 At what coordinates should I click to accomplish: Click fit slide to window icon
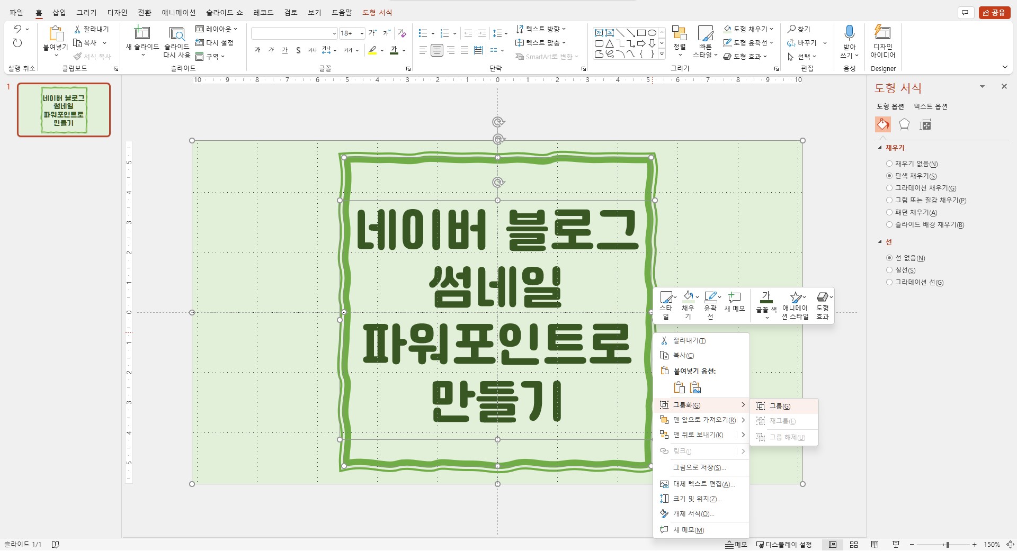point(1010,545)
